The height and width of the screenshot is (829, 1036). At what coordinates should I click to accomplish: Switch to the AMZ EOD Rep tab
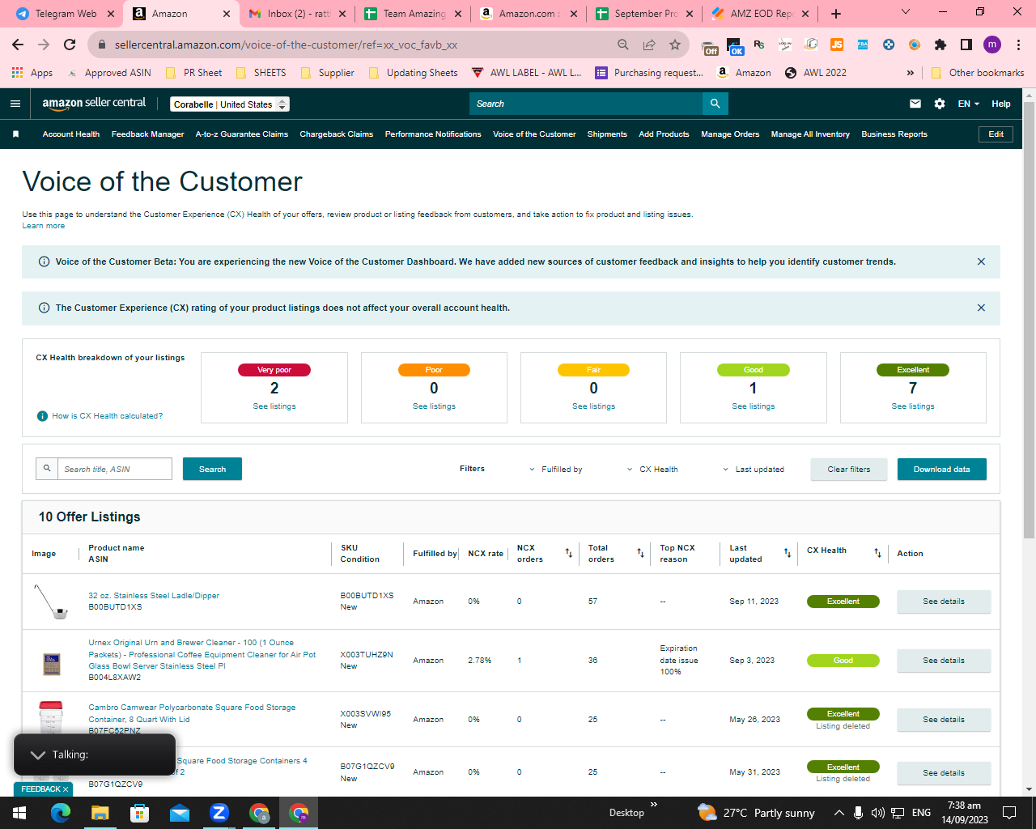762,14
